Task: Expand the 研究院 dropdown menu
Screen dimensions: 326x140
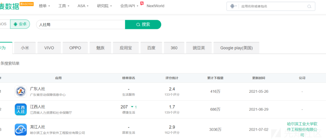Action: coord(104,6)
